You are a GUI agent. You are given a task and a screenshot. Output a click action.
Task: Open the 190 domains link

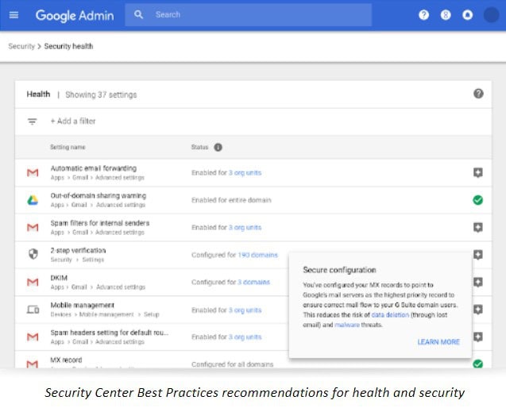pyautogui.click(x=257, y=255)
